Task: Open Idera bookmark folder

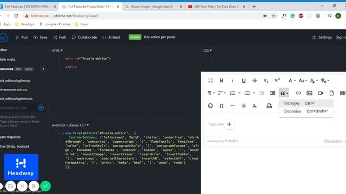Action: point(81,24)
